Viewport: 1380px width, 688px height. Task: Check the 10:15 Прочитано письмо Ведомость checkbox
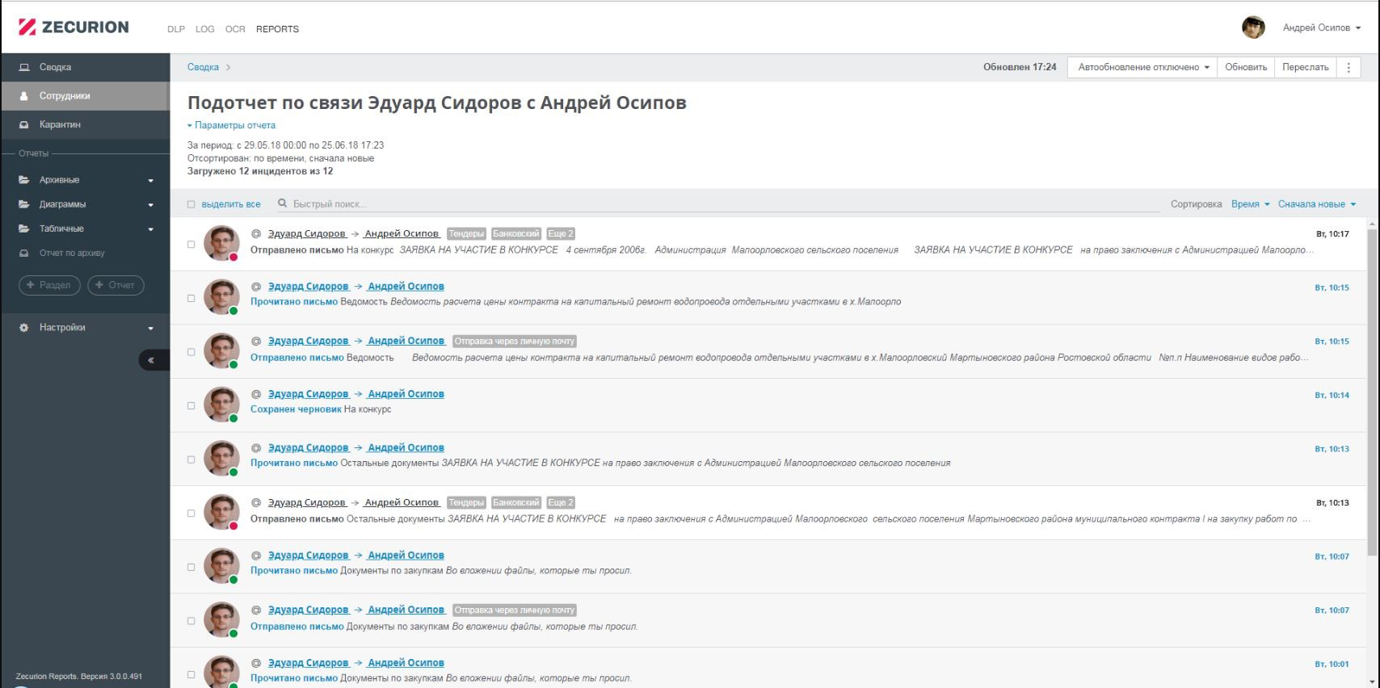point(191,298)
